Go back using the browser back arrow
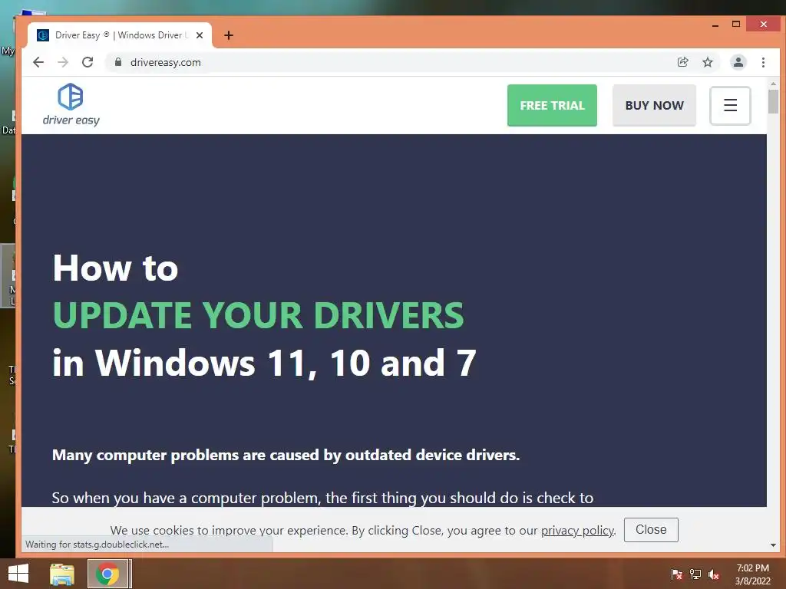 coord(38,62)
